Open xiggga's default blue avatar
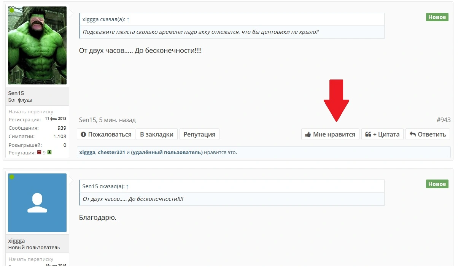The image size is (458, 267). click(37, 203)
